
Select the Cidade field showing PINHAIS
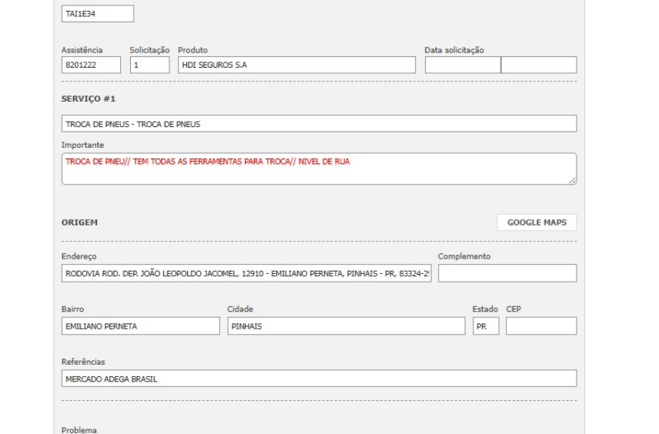pyautogui.click(x=346, y=326)
